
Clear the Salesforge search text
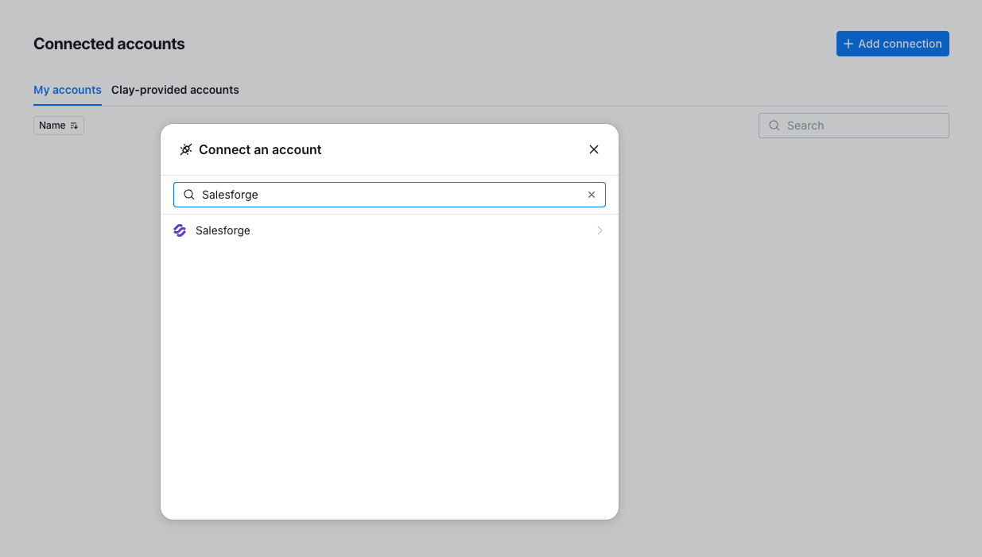(591, 195)
